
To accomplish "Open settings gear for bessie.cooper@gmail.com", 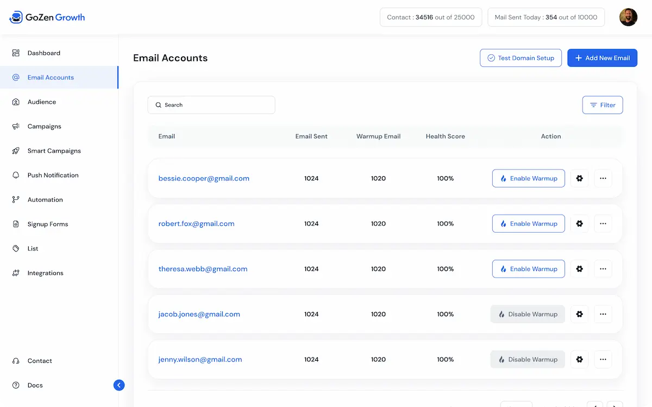I will pos(579,178).
